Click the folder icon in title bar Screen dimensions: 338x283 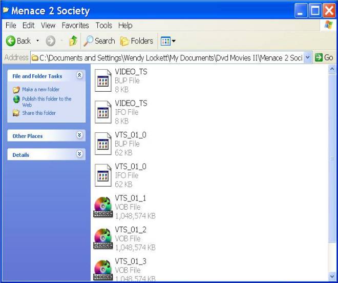(6, 10)
